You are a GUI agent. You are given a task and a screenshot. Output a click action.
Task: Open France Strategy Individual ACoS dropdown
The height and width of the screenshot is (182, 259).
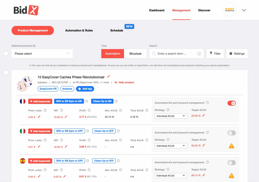coord(171,116)
